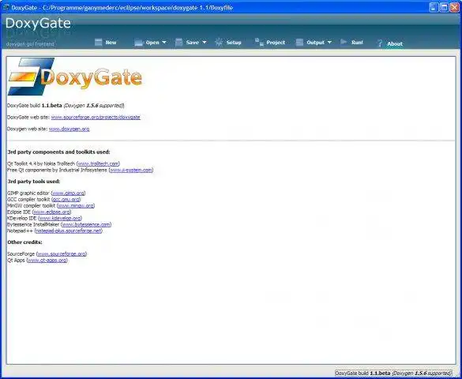Expand the Open dropdown arrow
Image resolution: width=462 pixels, height=379 pixels.
point(164,43)
